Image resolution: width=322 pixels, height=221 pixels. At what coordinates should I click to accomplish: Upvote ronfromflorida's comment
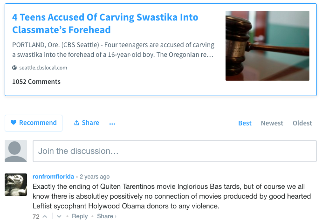(45, 216)
